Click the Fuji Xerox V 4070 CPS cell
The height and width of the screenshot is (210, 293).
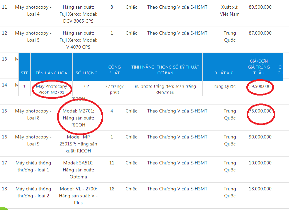(78, 40)
